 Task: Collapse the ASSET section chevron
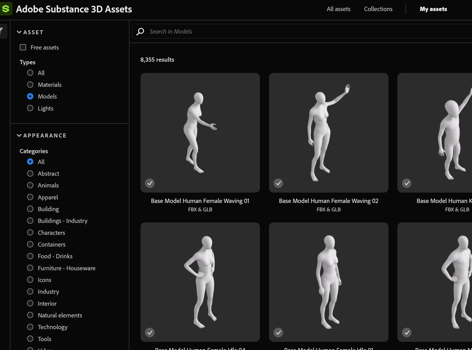coord(19,32)
